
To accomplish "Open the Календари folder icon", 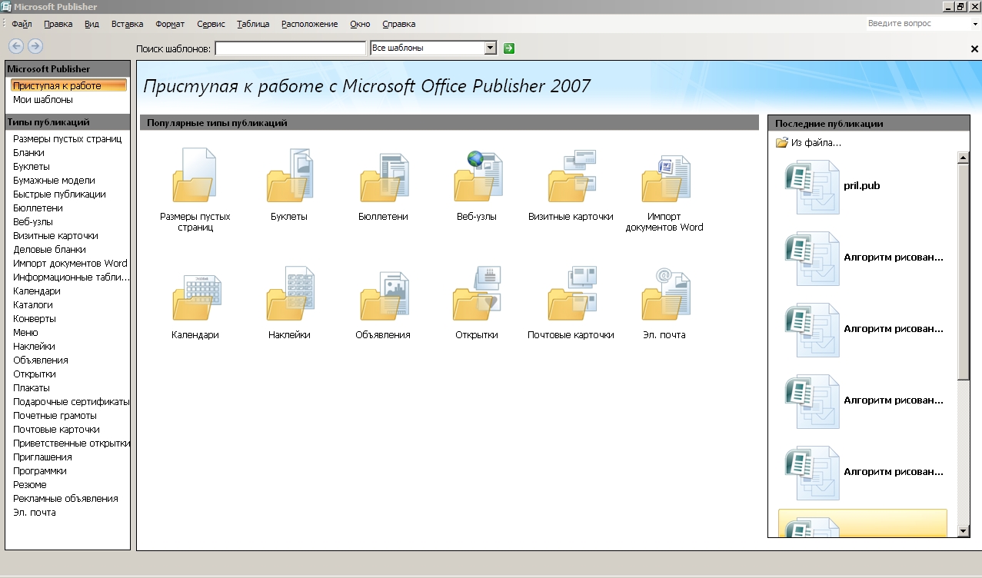I will (196, 294).
